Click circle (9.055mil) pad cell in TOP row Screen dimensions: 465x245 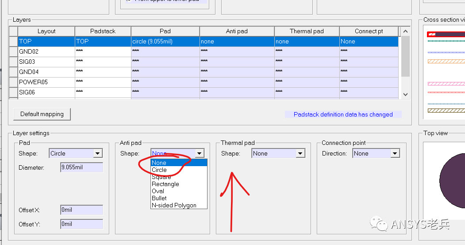pos(165,41)
